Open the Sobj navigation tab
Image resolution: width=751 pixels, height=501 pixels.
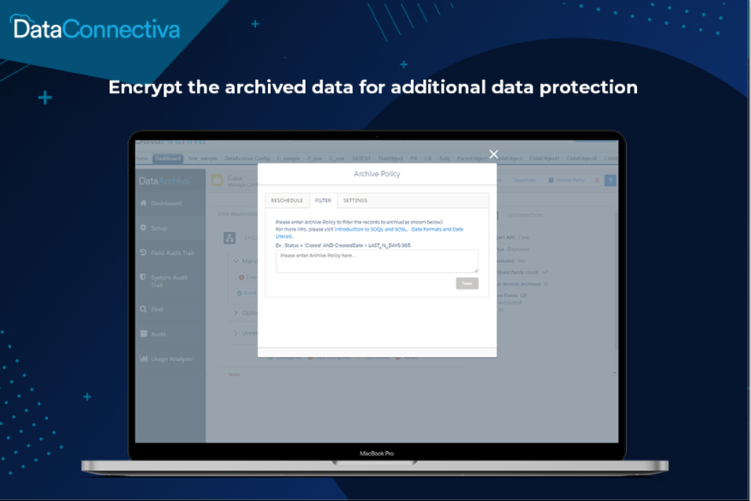point(444,158)
